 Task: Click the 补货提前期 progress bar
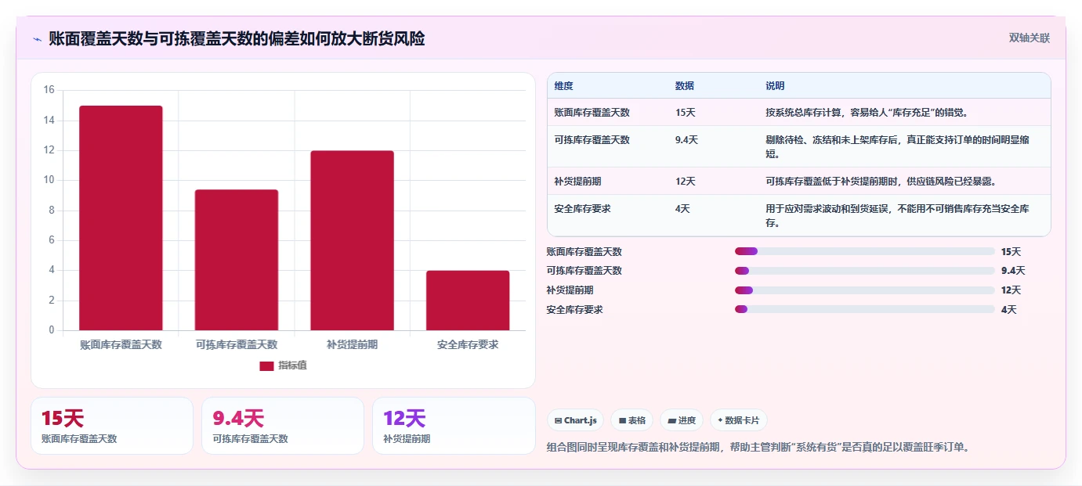[865, 290]
